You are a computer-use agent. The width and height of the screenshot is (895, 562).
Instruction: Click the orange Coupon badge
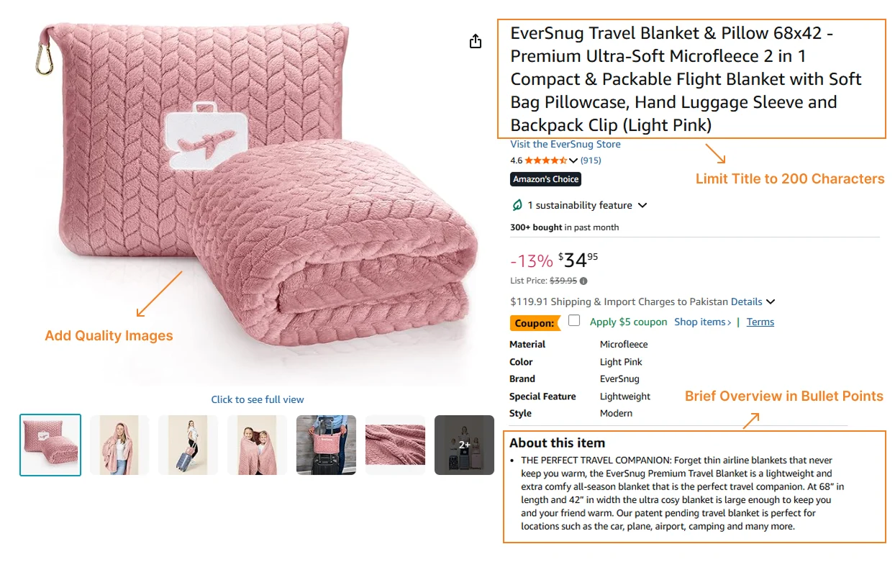point(535,323)
